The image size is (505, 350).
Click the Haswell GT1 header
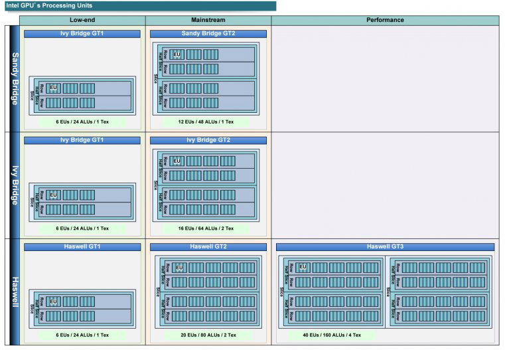click(82, 246)
